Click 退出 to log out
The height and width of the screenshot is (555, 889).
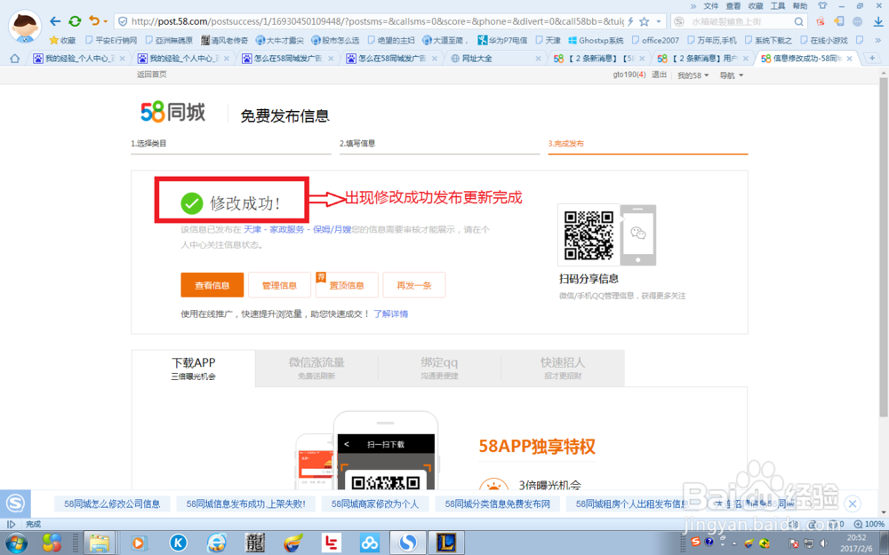659,75
